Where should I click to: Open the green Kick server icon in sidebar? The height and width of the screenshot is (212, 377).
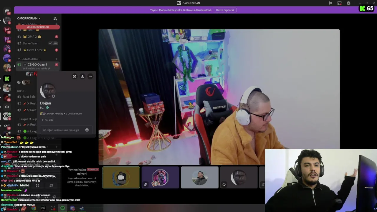pyautogui.click(x=7, y=79)
